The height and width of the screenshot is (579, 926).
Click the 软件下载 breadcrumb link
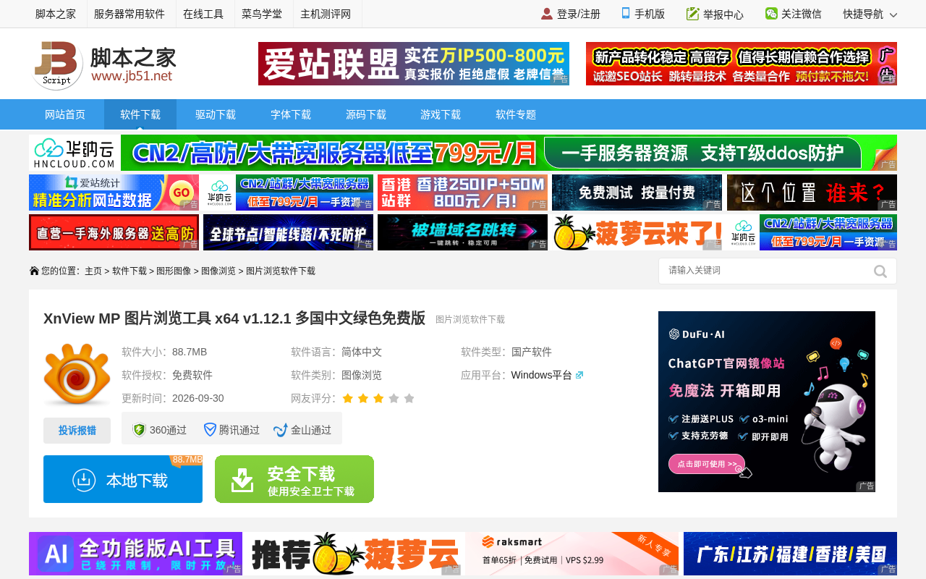click(129, 271)
